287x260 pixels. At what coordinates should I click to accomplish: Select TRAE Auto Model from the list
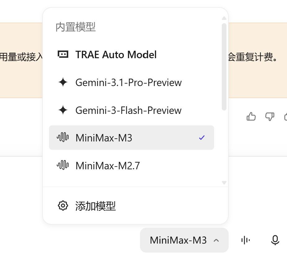click(132, 54)
